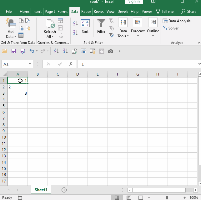Open the Undo history dropdown
Image resolution: width=201 pixels, height=200 pixels.
click(37, 51)
